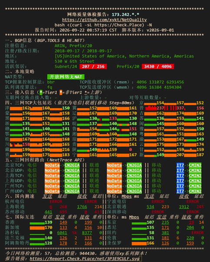
Task: Click 北京联通 receive speed 1912
Action: pyautogui.click(x=184, y=207)
